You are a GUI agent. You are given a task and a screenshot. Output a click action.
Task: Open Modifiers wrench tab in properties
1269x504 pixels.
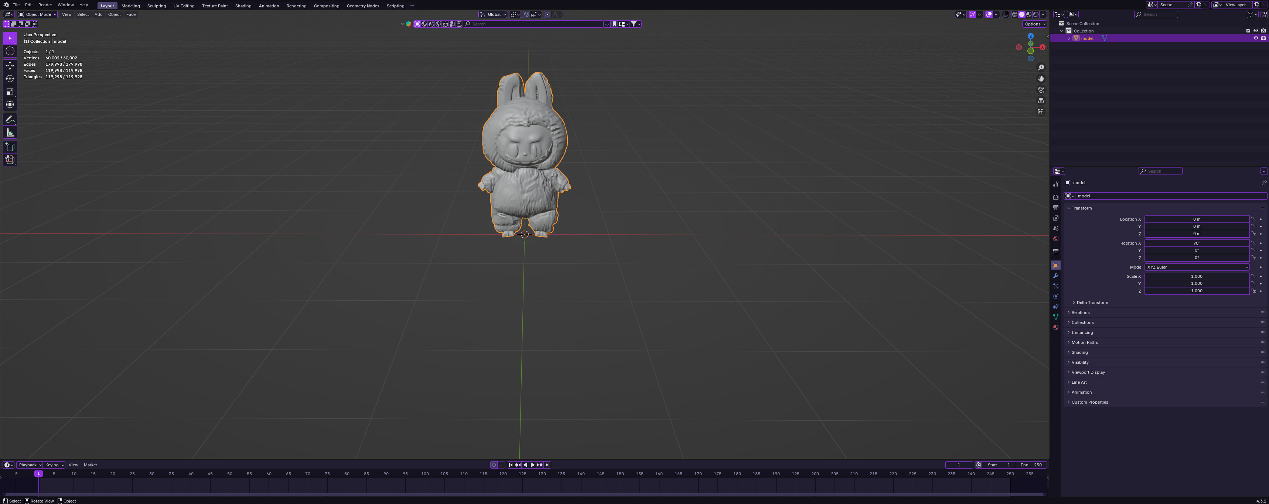pyautogui.click(x=1056, y=276)
